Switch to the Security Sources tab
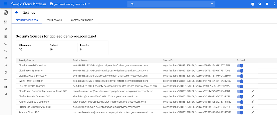 27,20
